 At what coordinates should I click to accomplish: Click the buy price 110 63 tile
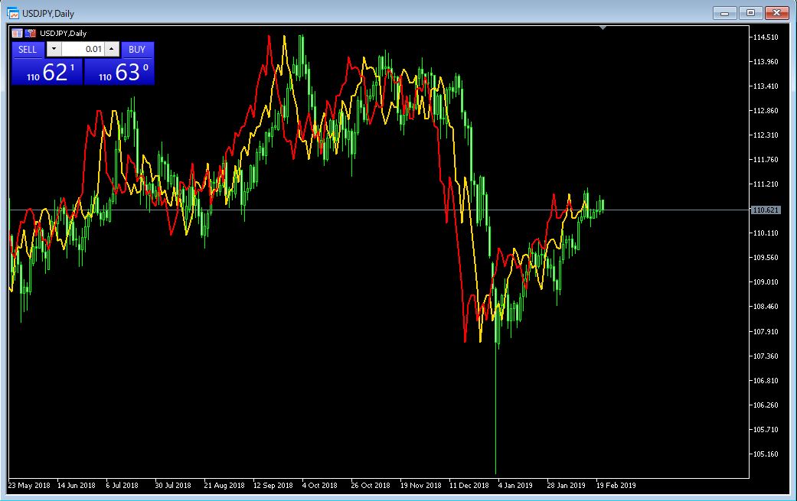point(119,72)
